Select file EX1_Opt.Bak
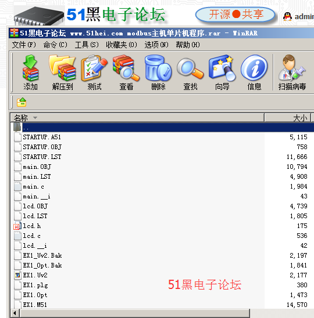This screenshot has width=314, height=318. (42, 265)
